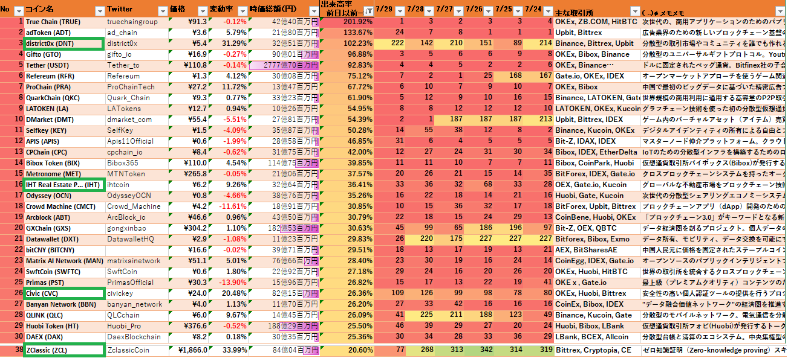
Task: Expand the 変動率 column filter arrow
Action: pyautogui.click(x=241, y=11)
